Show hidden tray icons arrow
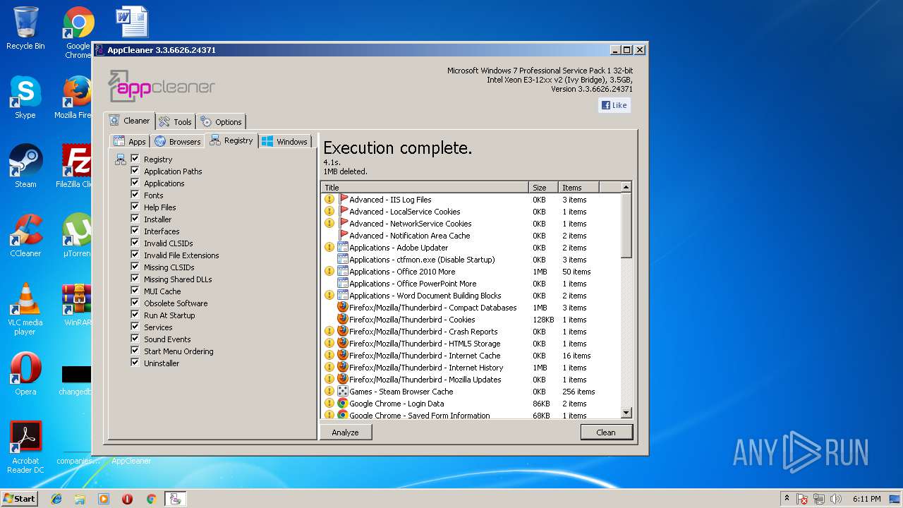Screen dimensions: 903x508 (787, 499)
